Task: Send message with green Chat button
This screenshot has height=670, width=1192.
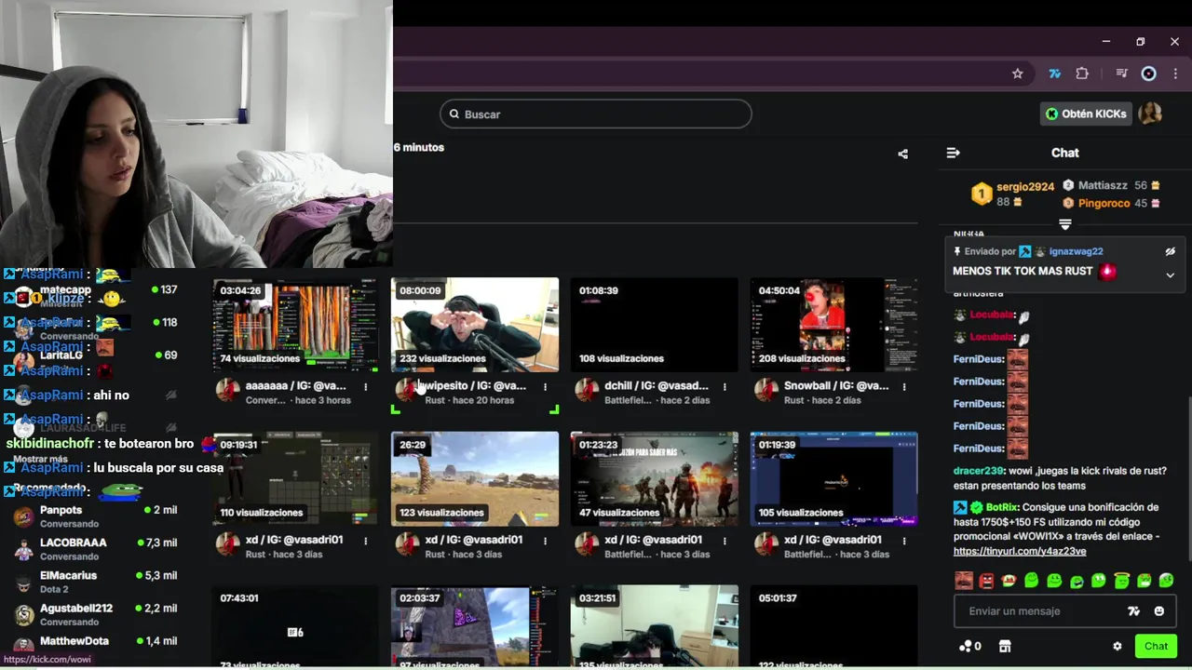Action: (x=1156, y=646)
